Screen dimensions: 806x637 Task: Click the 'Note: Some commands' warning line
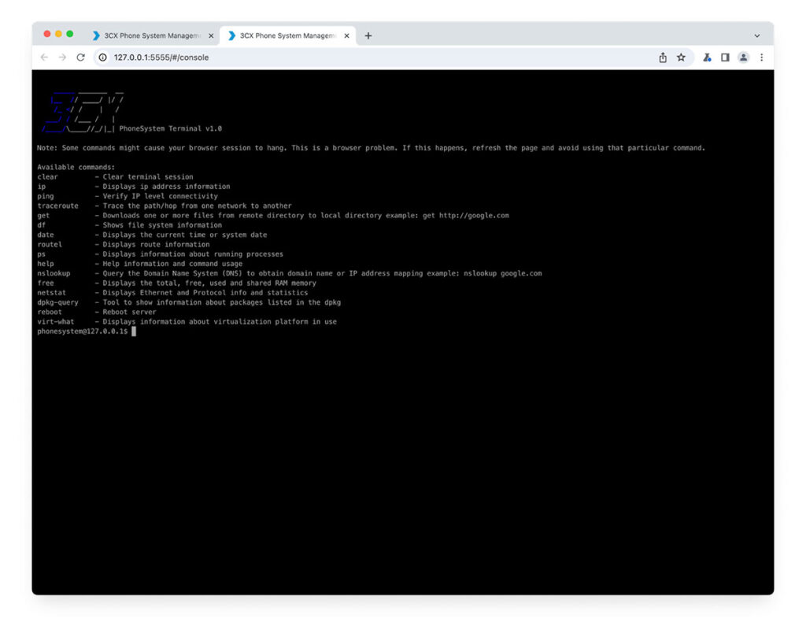pyautogui.click(x=372, y=148)
